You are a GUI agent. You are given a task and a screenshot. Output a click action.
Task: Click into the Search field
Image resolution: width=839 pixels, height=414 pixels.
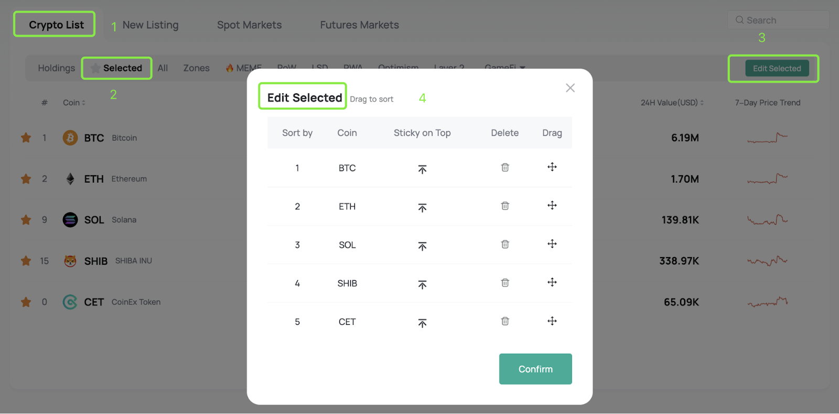point(778,20)
